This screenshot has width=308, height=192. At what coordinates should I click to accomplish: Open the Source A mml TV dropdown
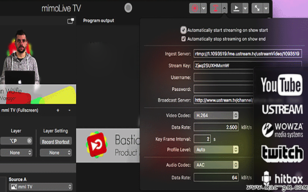click(40, 187)
